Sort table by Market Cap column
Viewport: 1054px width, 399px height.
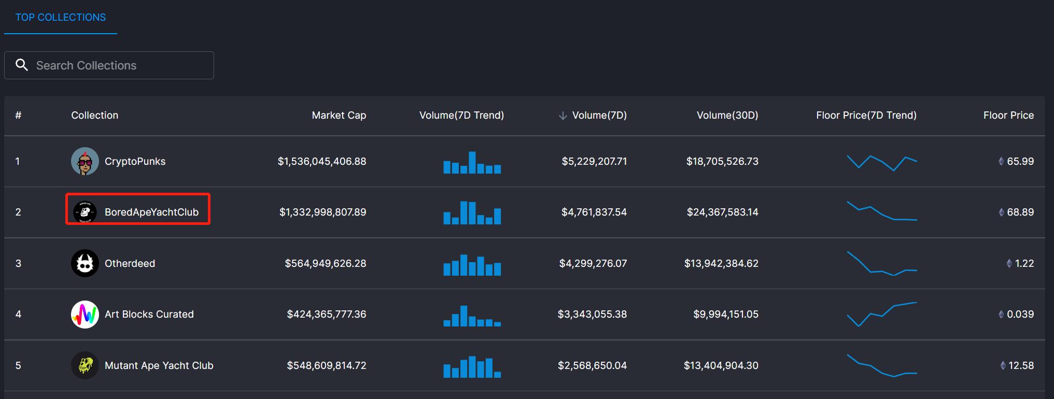[339, 115]
